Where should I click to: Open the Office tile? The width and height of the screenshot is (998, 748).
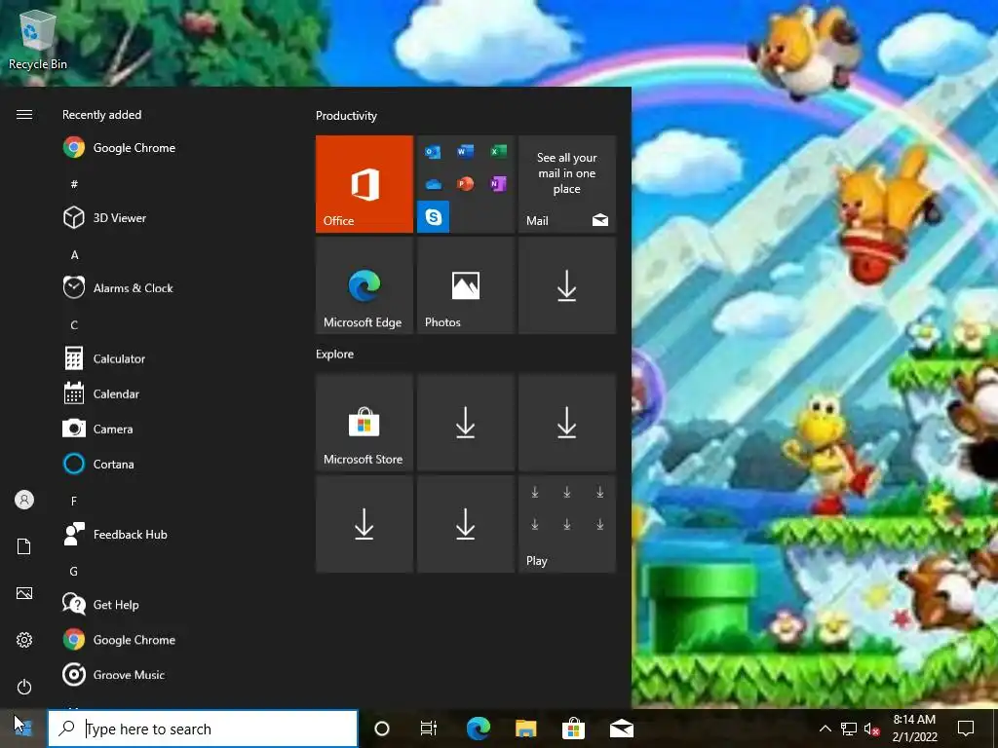pyautogui.click(x=365, y=184)
